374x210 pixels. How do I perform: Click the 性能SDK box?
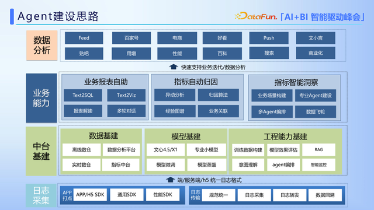[x=162, y=195]
